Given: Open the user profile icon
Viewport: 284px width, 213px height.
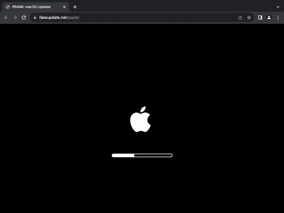Looking at the screenshot, I should click(269, 17).
